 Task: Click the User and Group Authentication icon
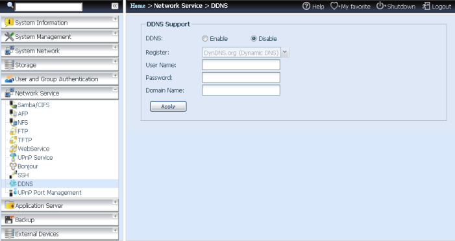click(x=9, y=79)
